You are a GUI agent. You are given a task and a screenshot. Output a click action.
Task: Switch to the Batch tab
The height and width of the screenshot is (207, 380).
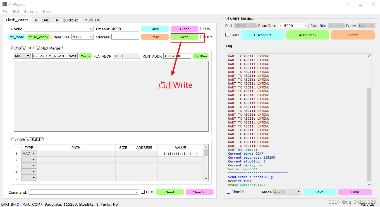pos(36,139)
